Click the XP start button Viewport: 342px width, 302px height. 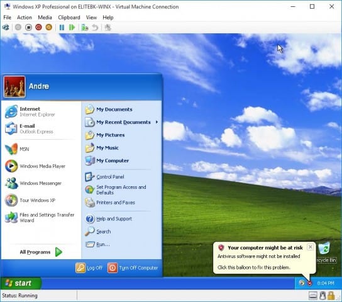point(21,283)
